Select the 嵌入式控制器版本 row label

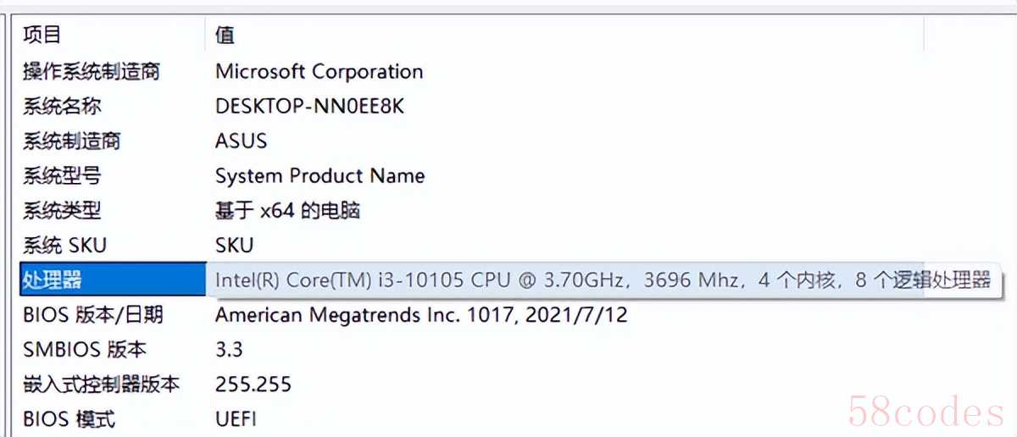pyautogui.click(x=101, y=384)
